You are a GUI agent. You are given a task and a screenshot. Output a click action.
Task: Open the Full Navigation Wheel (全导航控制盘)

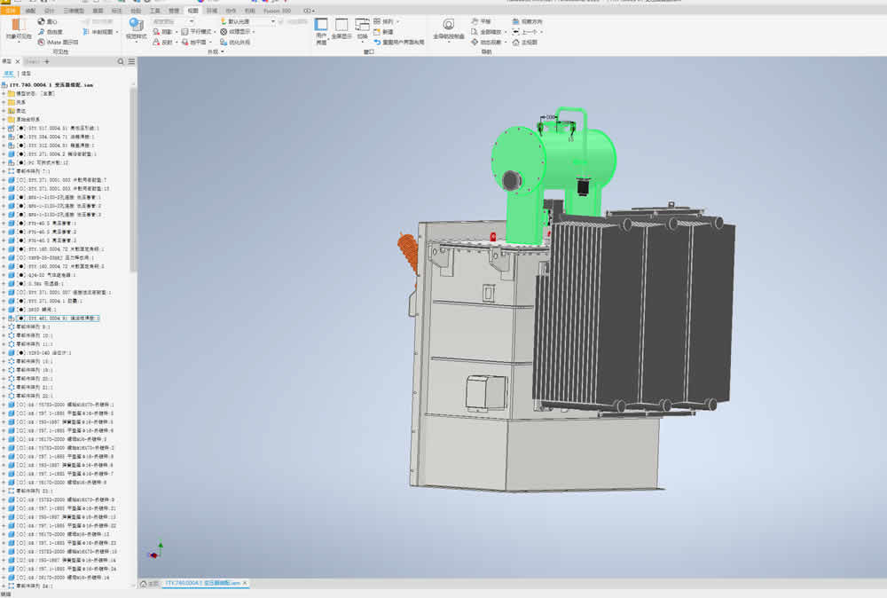tap(449, 29)
